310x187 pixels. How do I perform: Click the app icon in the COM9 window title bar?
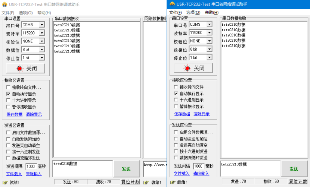pyautogui.click(x=172, y=4)
